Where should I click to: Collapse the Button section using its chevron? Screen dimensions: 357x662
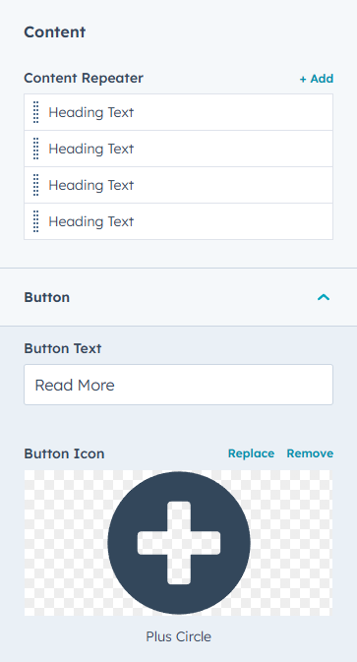(x=324, y=297)
